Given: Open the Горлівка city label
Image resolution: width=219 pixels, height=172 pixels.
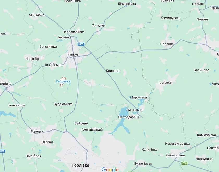Looking at the screenshot, I should pos(81,165).
